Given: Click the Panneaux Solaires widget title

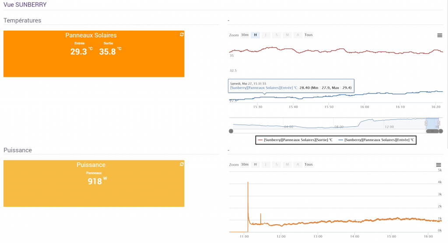Looking at the screenshot, I should (91, 35).
